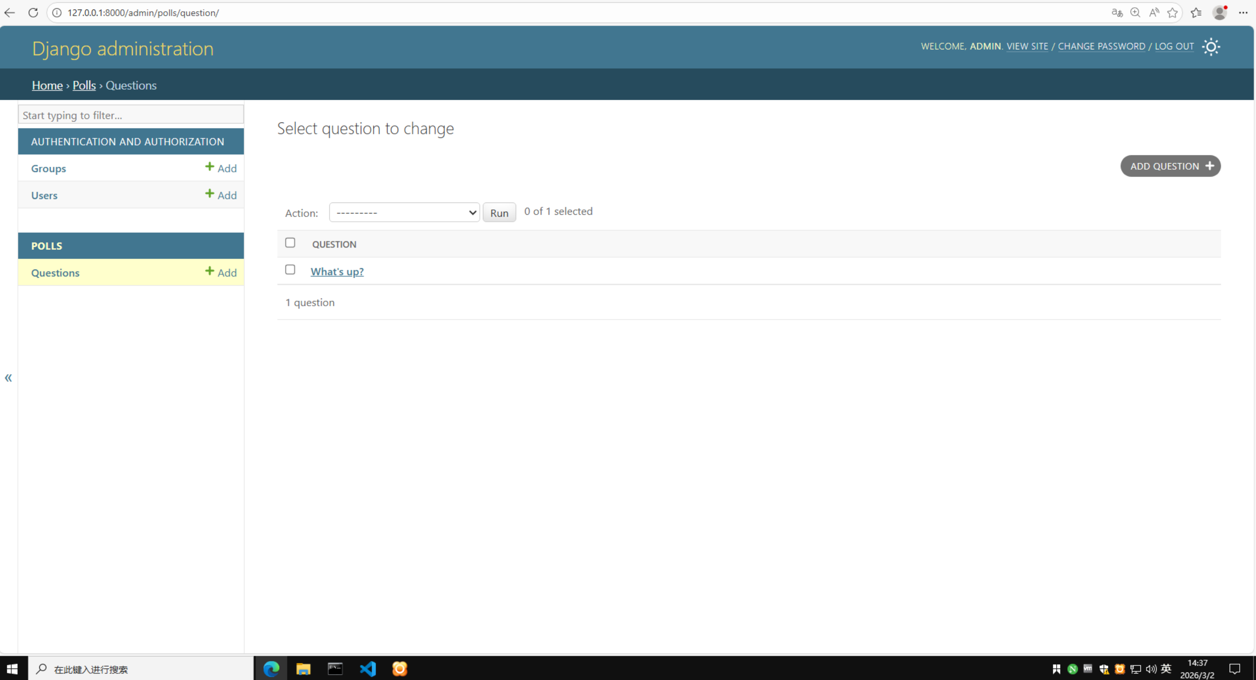Viewport: 1256px width, 680px height.
Task: Open Questions in the Polls sidebar
Action: coord(55,273)
